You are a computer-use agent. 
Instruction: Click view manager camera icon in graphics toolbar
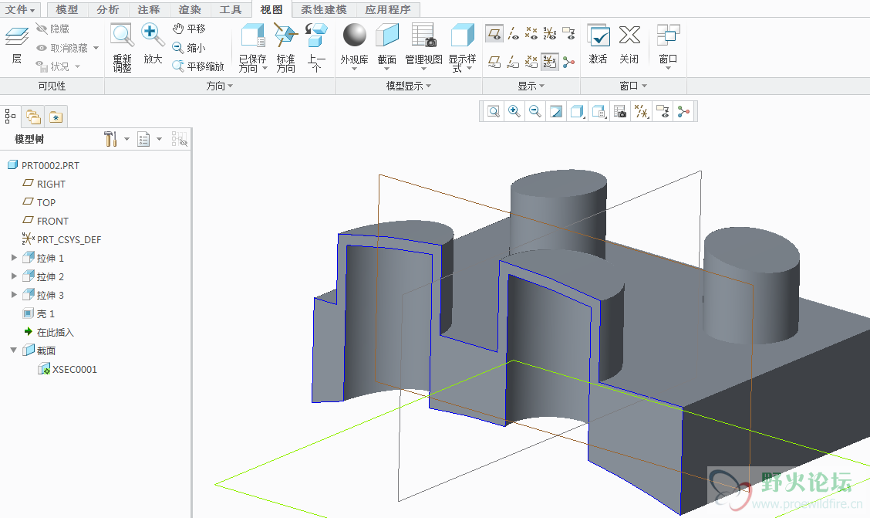pyautogui.click(x=620, y=112)
